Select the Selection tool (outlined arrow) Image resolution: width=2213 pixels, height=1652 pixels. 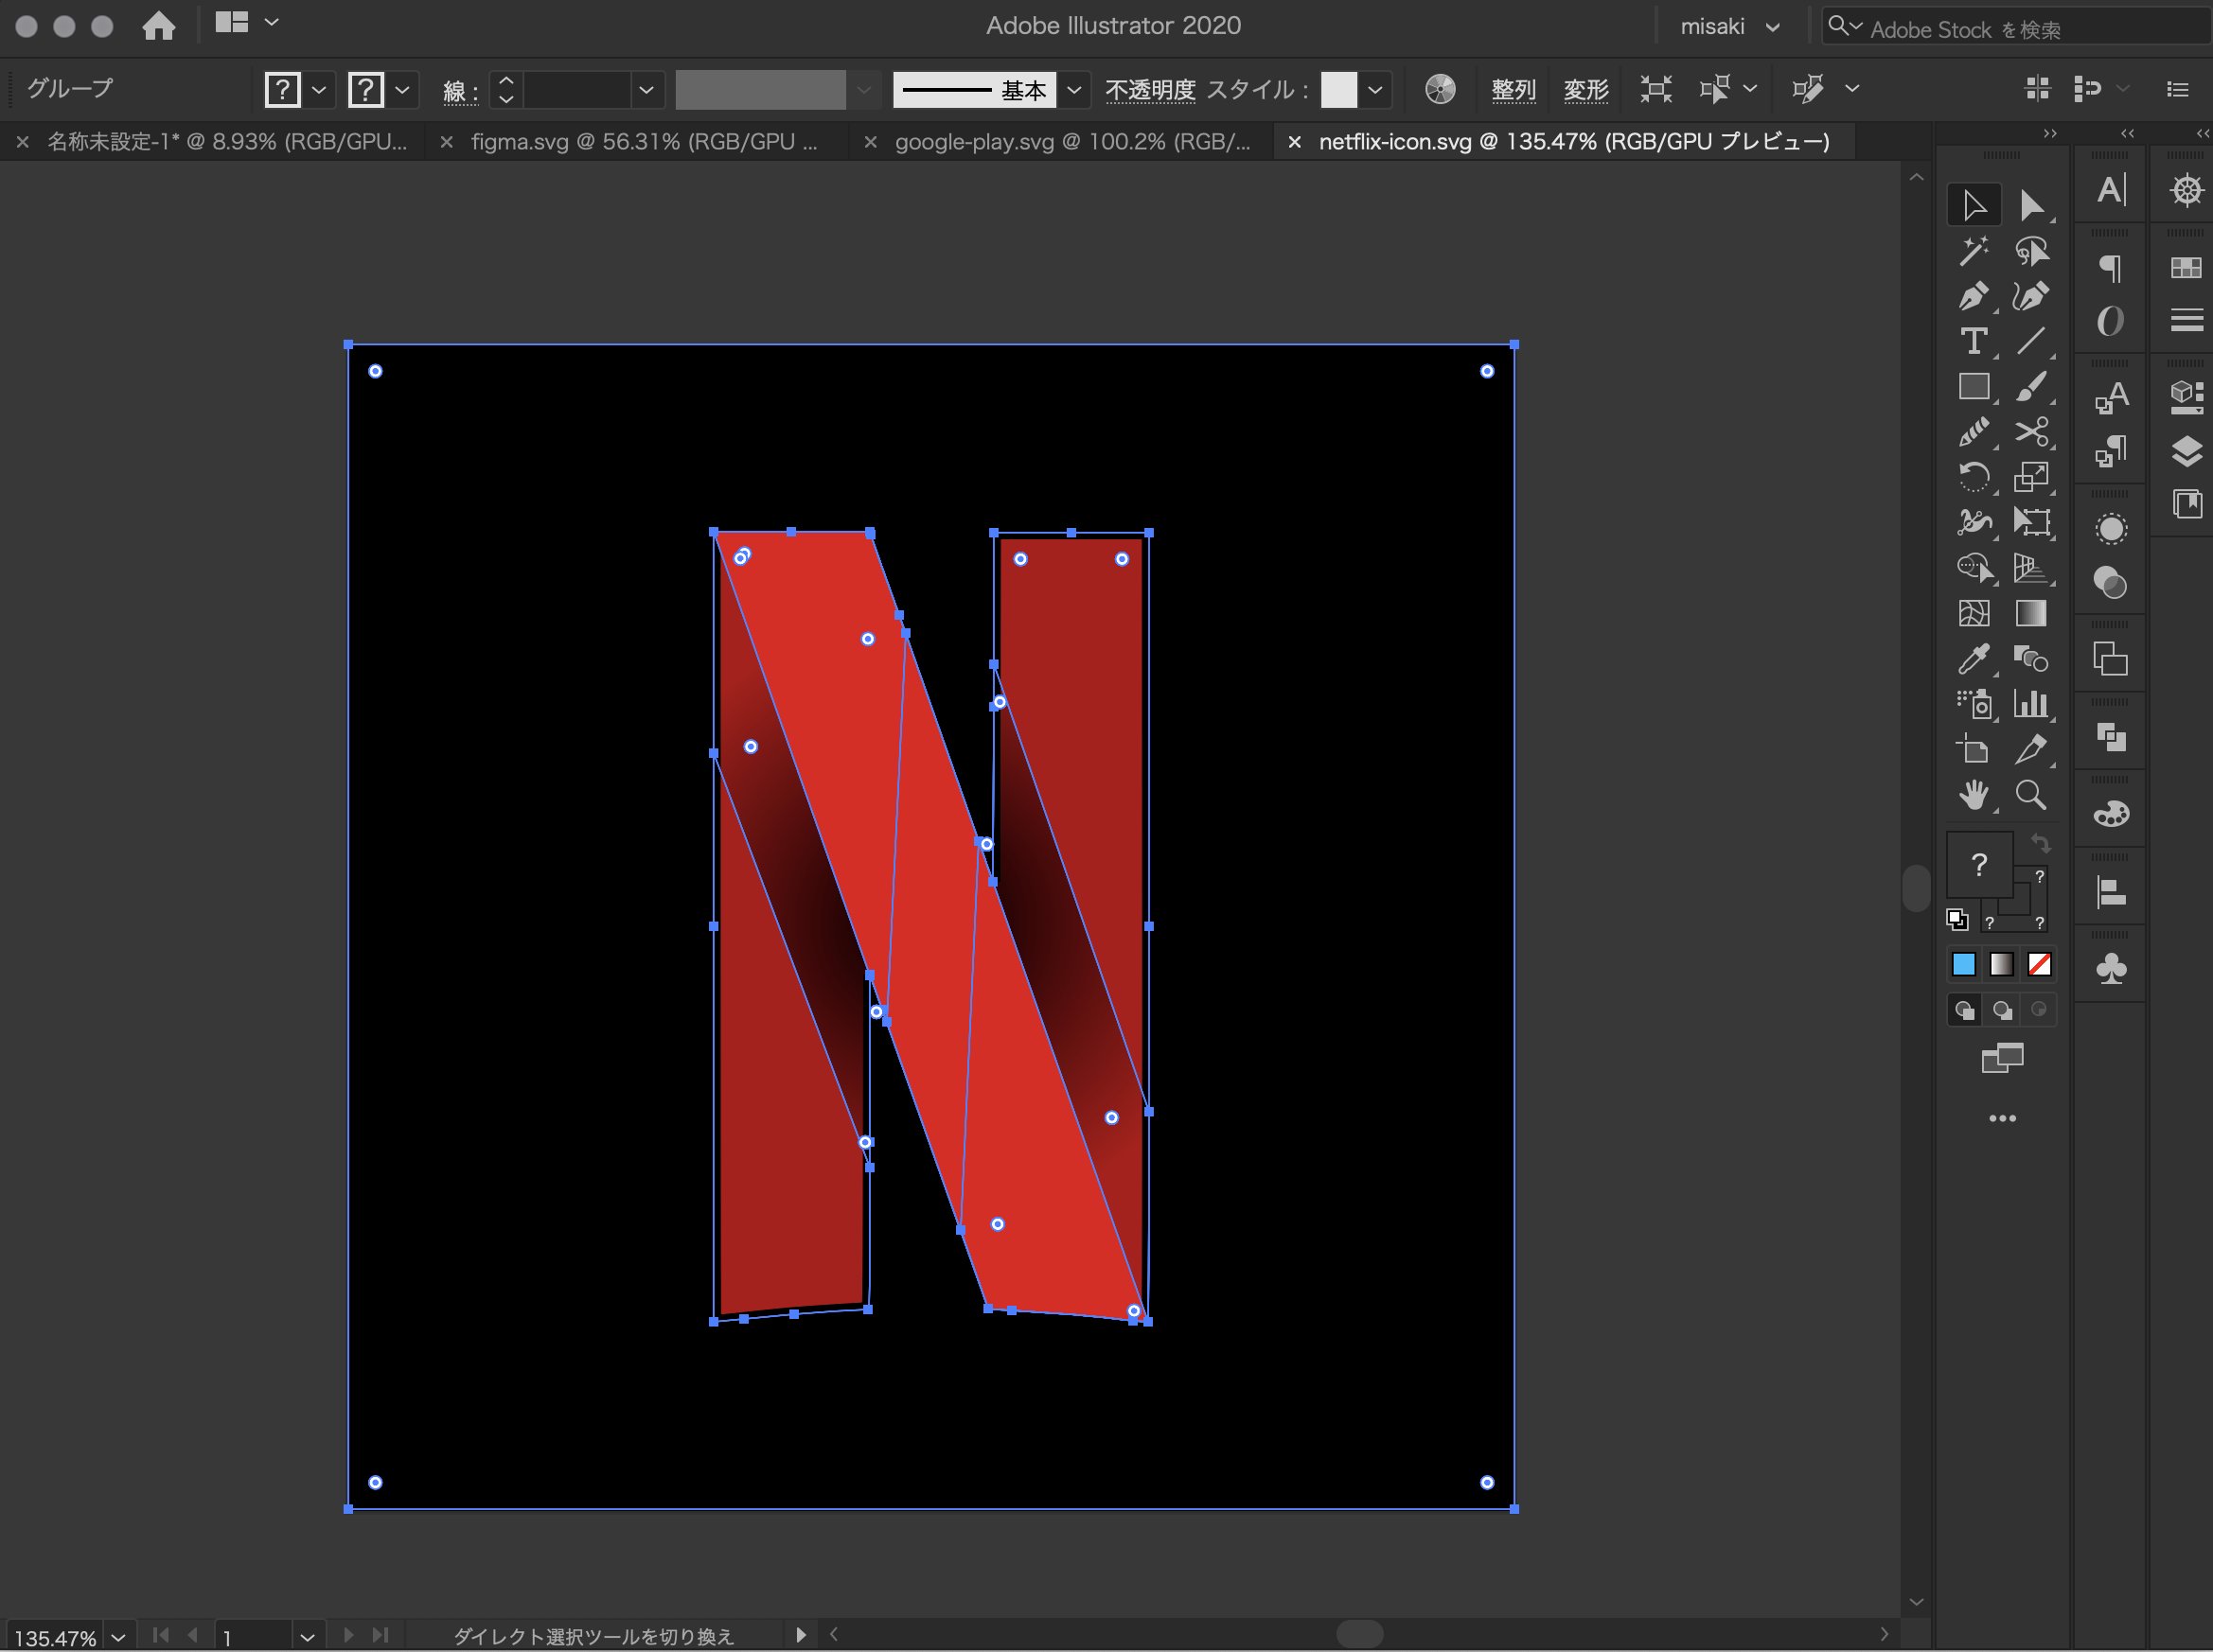[x=1973, y=205]
